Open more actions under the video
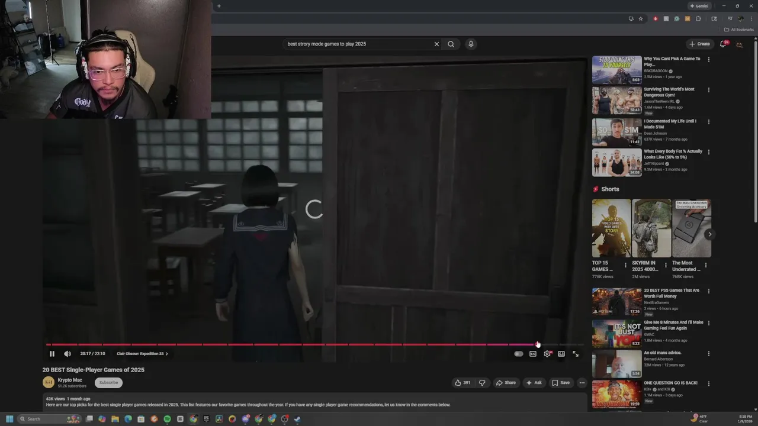Viewport: 758px width, 426px height. pyautogui.click(x=582, y=383)
